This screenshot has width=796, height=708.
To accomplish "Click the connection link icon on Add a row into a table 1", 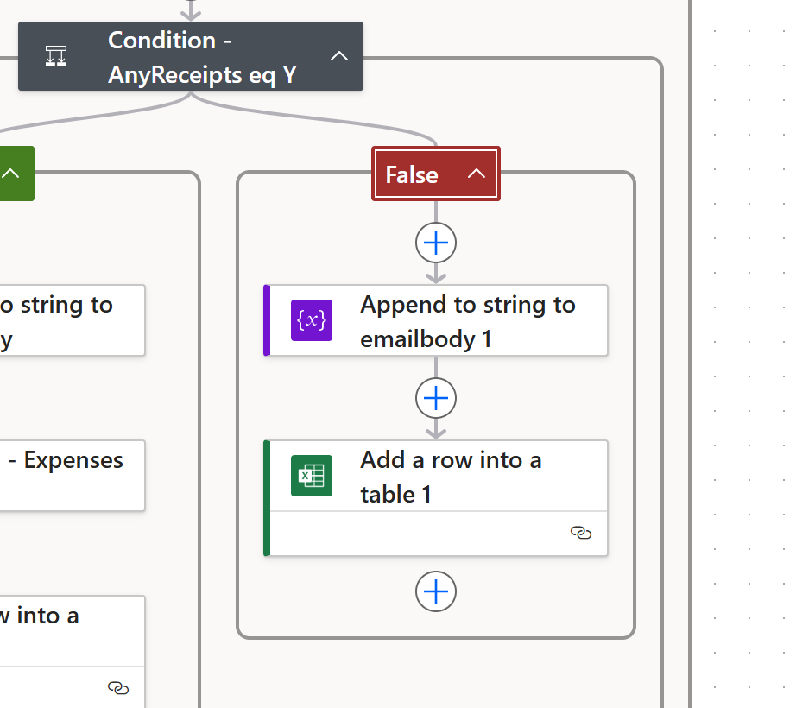I will 581,533.
